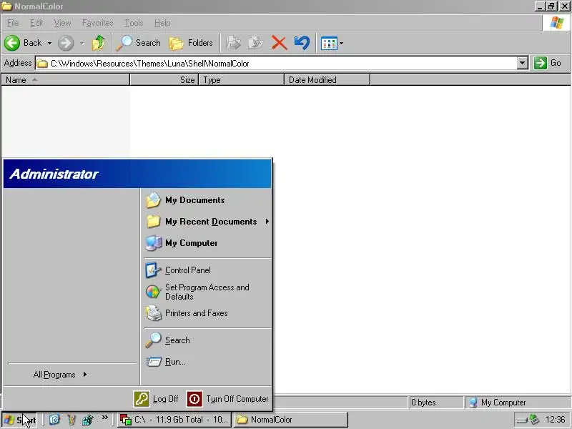Click the Log Off button
The image size is (572, 429).
point(156,399)
